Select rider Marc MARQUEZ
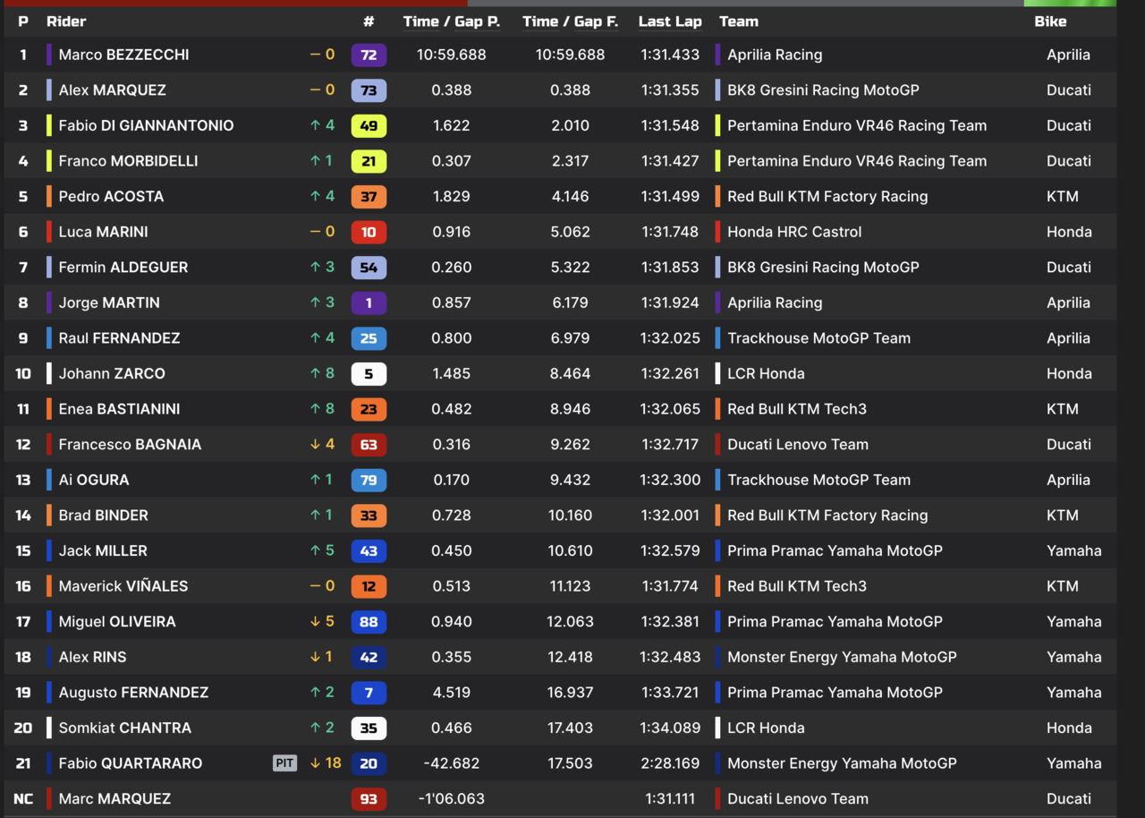Viewport: 1145px width, 818px height. point(114,799)
